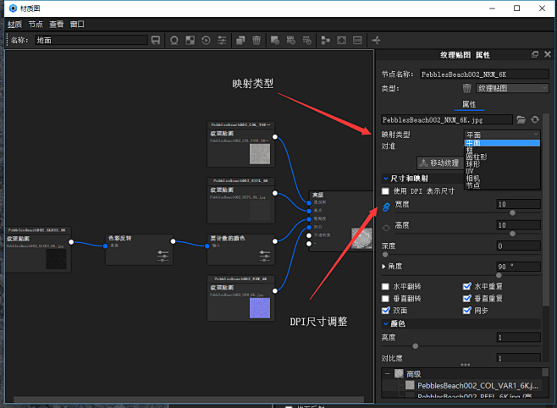Expand the 角度 disclosure triangle
The width and height of the screenshot is (557, 408).
[383, 266]
